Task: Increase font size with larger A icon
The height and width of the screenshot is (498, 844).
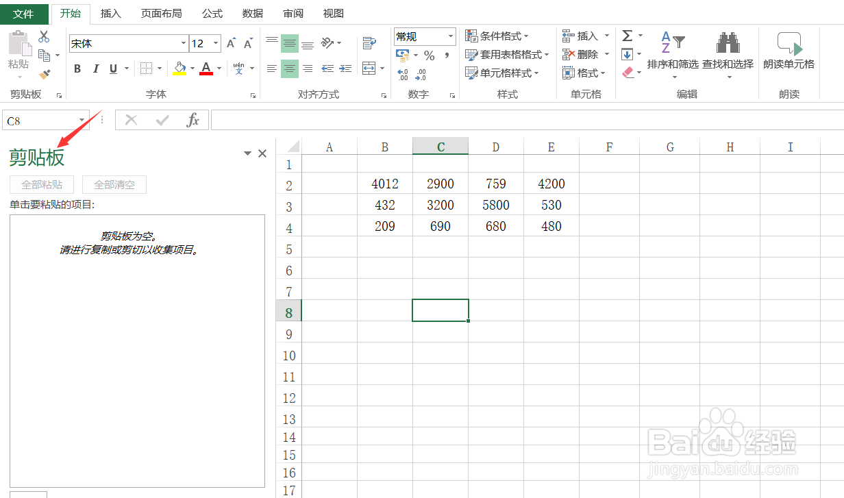Action: coord(232,44)
